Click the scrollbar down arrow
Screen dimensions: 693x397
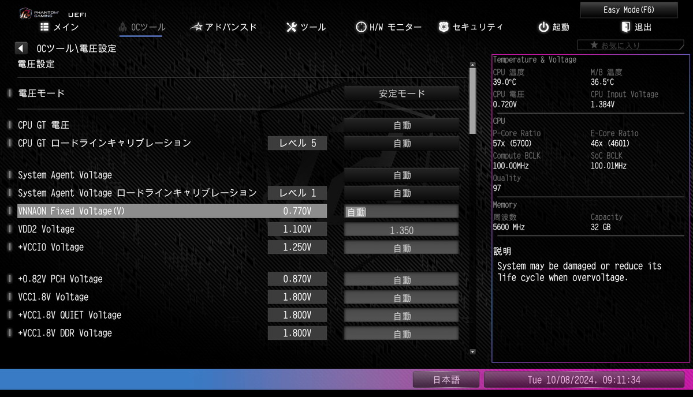(x=473, y=351)
